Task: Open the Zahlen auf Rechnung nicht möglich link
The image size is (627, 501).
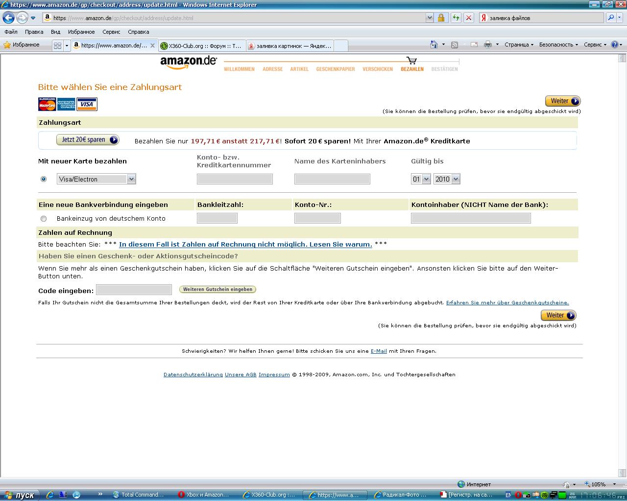Action: coord(245,244)
